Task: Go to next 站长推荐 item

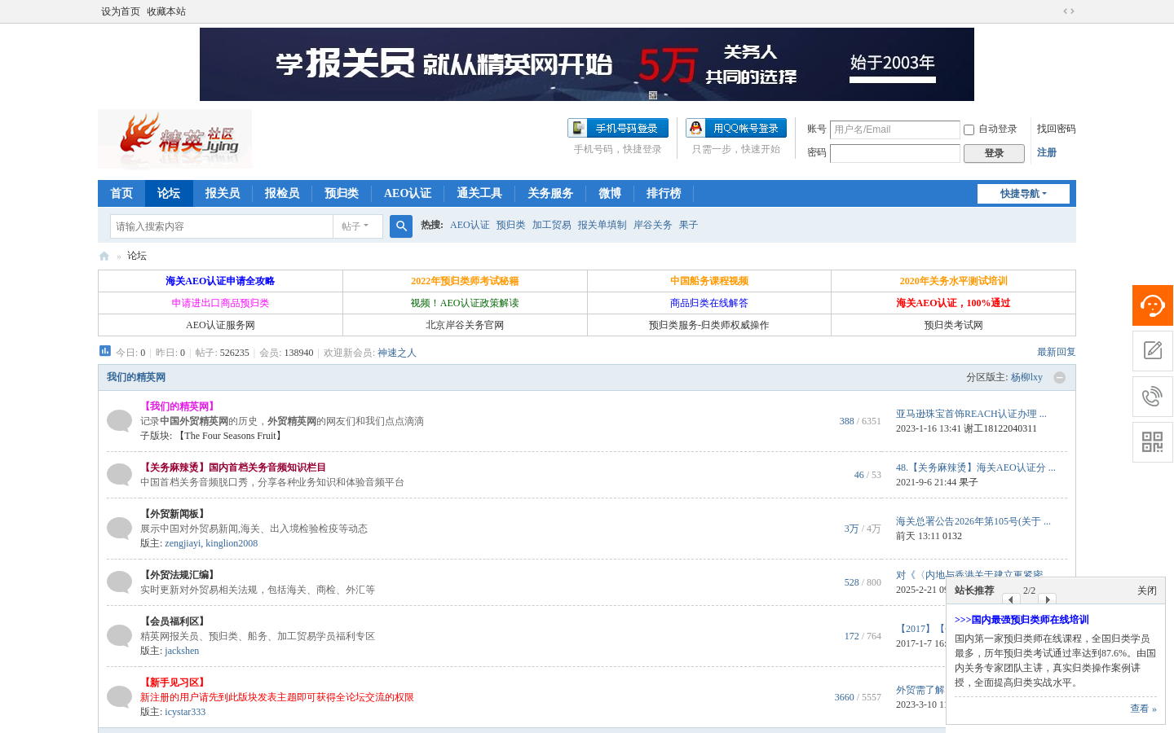Action: coord(1048,599)
